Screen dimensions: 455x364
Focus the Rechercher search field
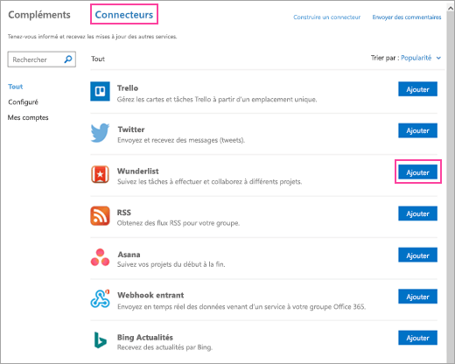(42, 59)
